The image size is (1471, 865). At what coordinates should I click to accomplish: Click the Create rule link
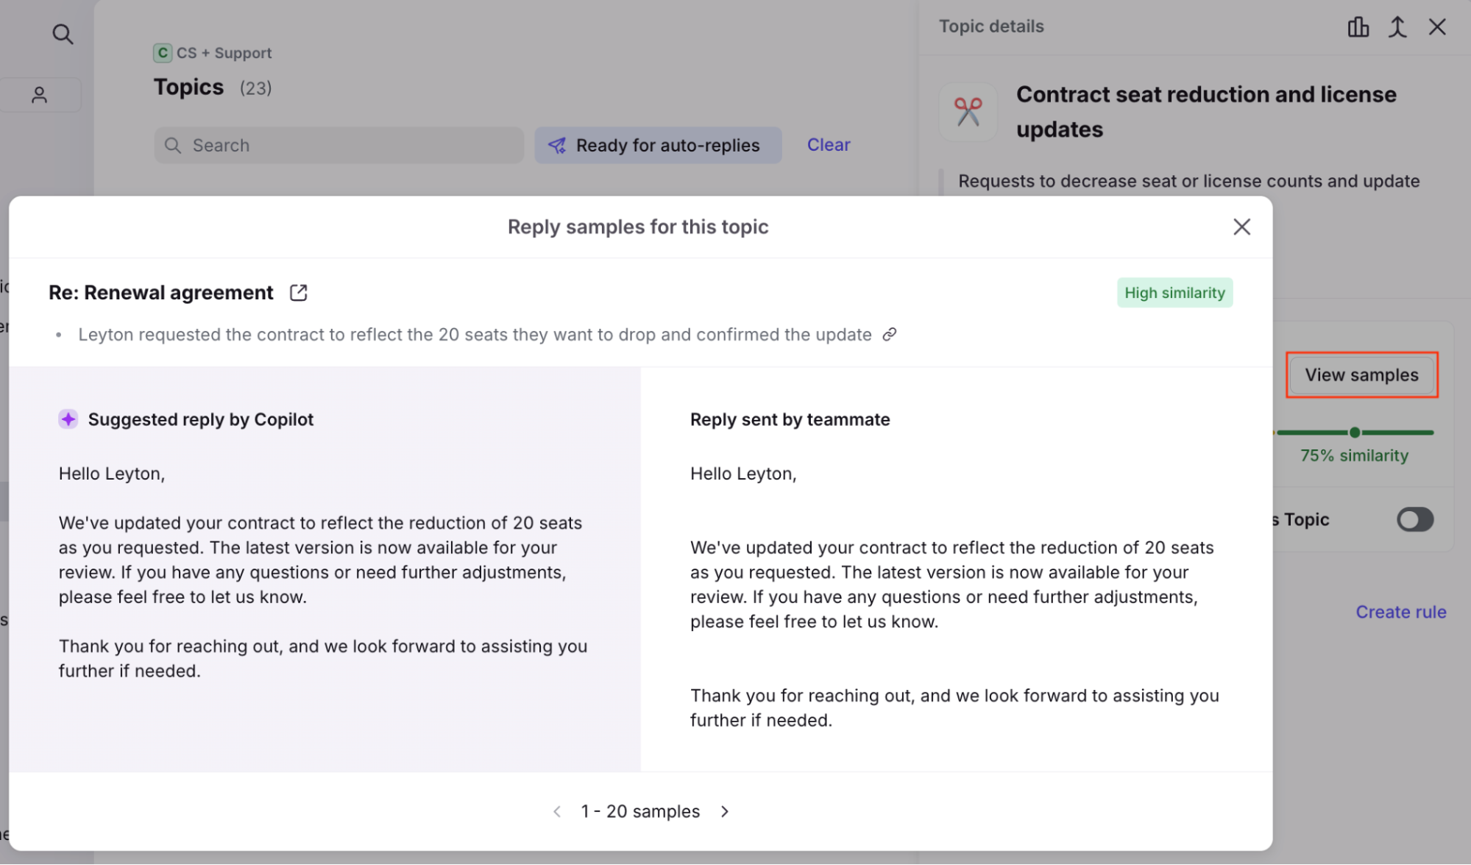pyautogui.click(x=1400, y=612)
